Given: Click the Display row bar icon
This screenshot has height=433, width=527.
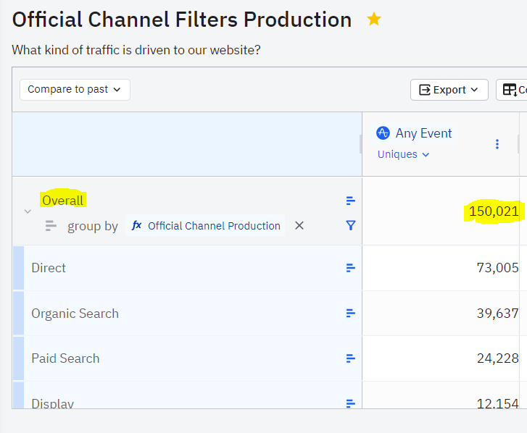Looking at the screenshot, I should (x=351, y=403).
